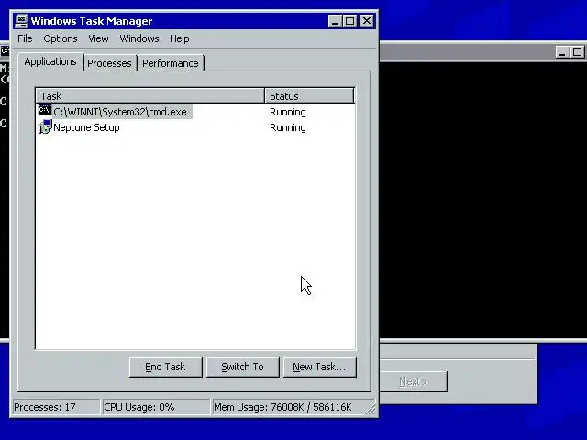Image resolution: width=587 pixels, height=440 pixels.
Task: Click the command prompt window's title bar icon
Action: pos(5,50)
